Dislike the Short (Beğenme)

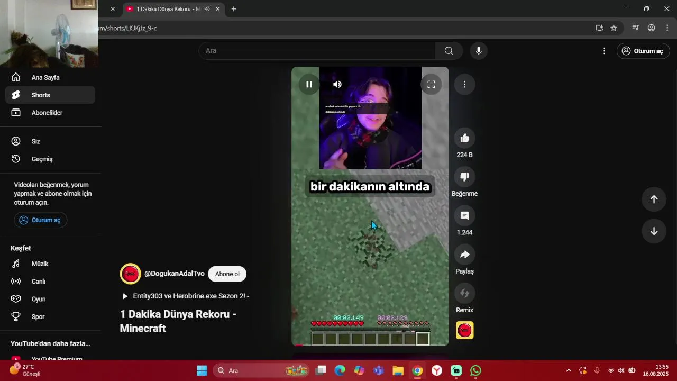[464, 177]
